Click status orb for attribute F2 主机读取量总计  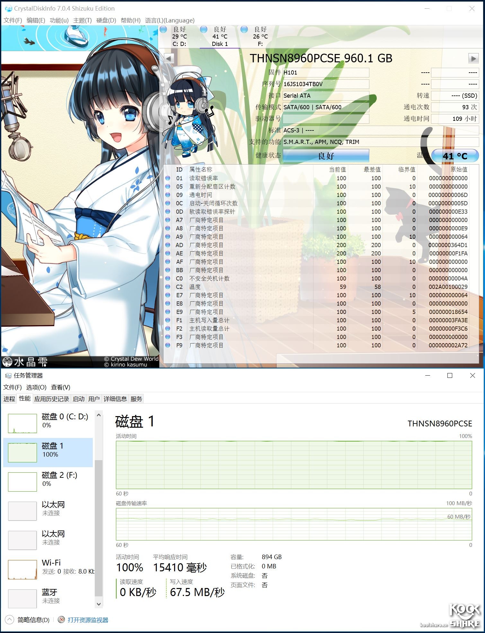(x=168, y=328)
